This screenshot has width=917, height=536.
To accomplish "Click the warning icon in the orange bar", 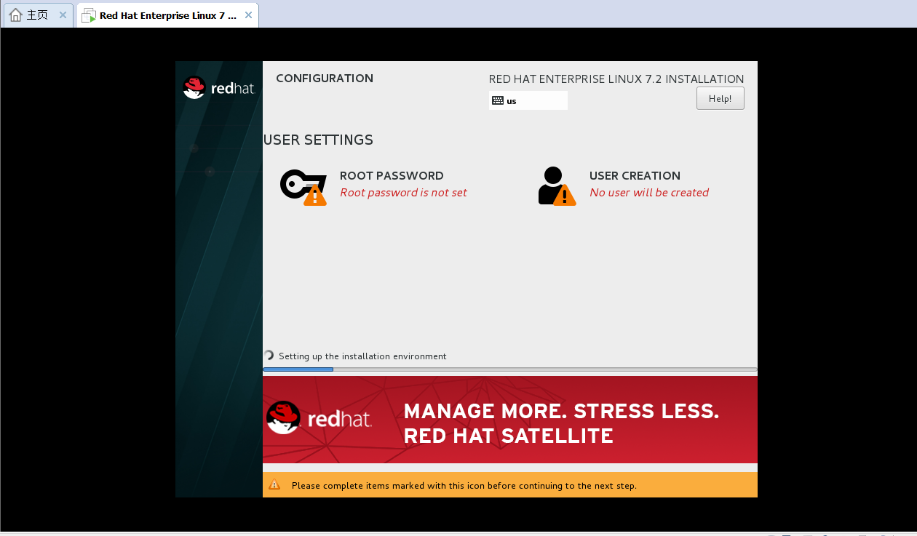I will (x=274, y=484).
